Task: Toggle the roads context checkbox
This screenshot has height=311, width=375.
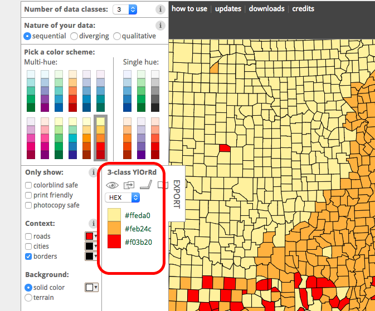Action: (28, 236)
